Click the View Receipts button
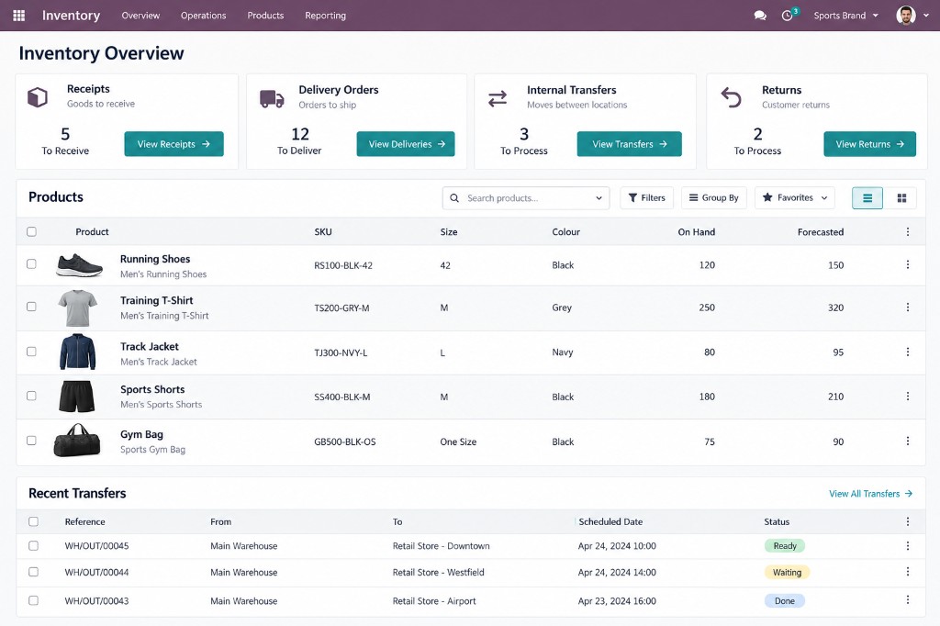Viewport: 940px width, 626px height. pyautogui.click(x=173, y=144)
